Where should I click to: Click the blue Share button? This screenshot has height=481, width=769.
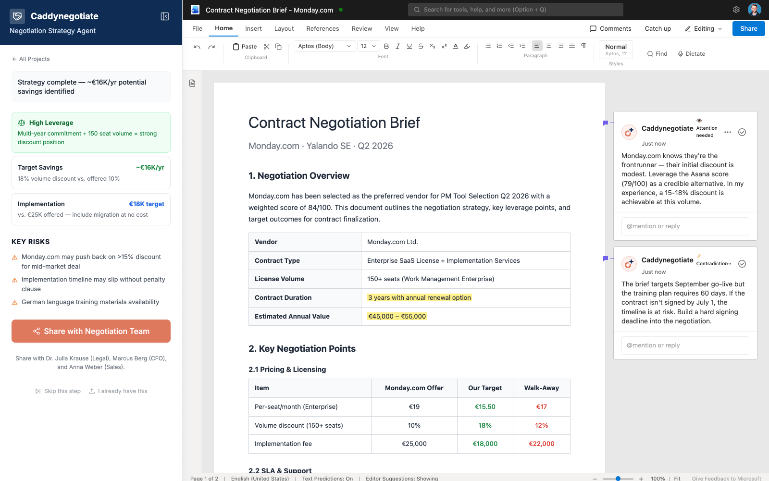[x=748, y=29]
